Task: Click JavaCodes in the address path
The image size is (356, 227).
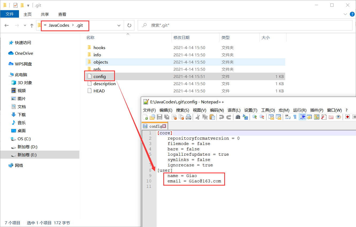Action: coord(59,25)
